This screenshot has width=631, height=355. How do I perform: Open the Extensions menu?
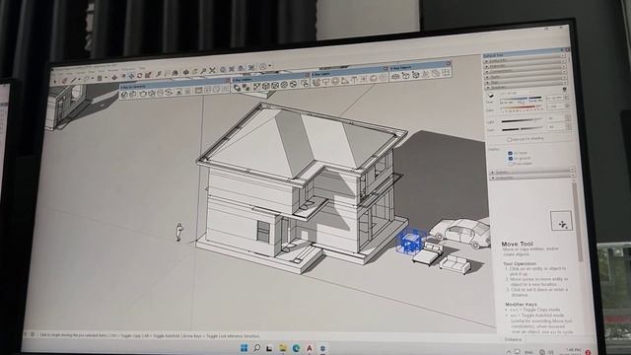(128, 69)
